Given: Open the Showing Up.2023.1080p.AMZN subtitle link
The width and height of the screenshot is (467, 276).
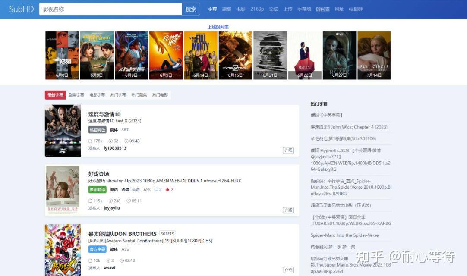Looking at the screenshot, I should coord(165,181).
